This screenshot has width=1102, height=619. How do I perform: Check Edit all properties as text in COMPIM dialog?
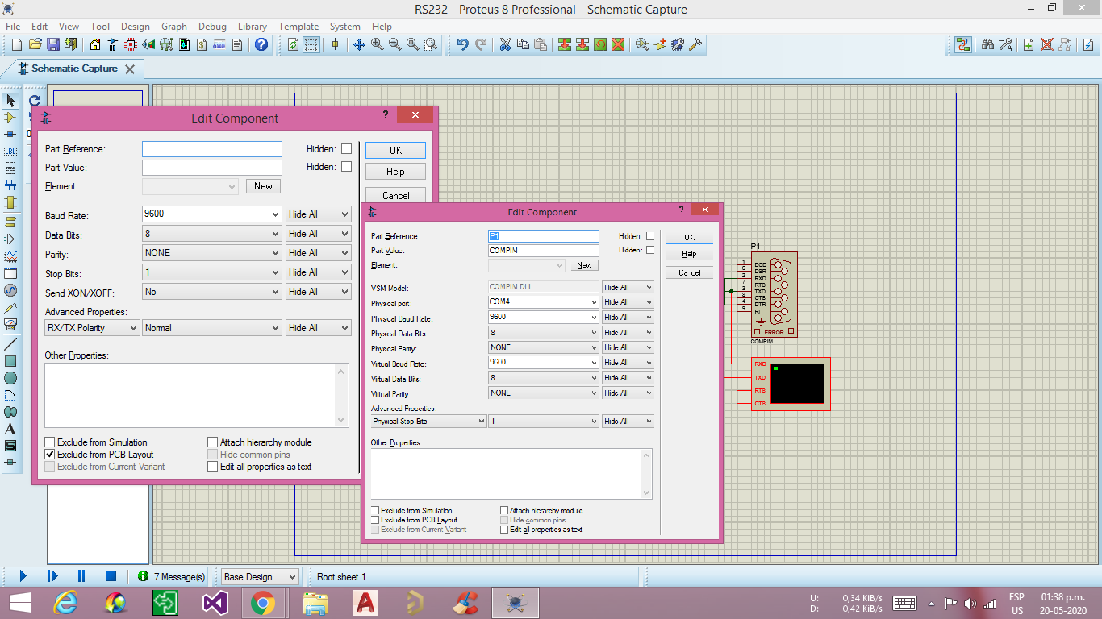click(x=504, y=530)
